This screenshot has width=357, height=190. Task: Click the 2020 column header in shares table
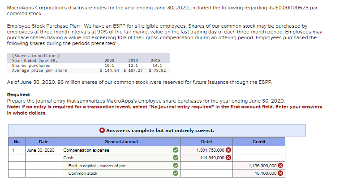(x=109, y=61)
